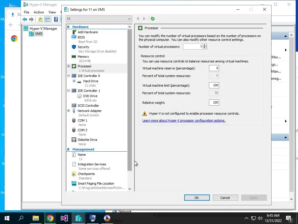The height and width of the screenshot is (224, 298).
Task: Click Hyper-V Manager help toolbar icon
Action: tap(56, 19)
